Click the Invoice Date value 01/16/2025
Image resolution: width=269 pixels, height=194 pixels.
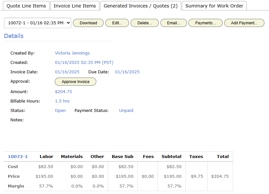click(x=67, y=72)
